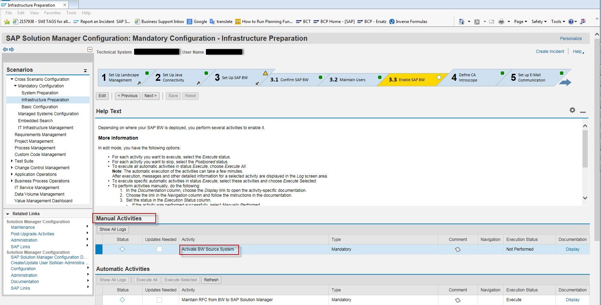
Task: Select Managed Systems Configuration in the tree
Action: click(48, 114)
